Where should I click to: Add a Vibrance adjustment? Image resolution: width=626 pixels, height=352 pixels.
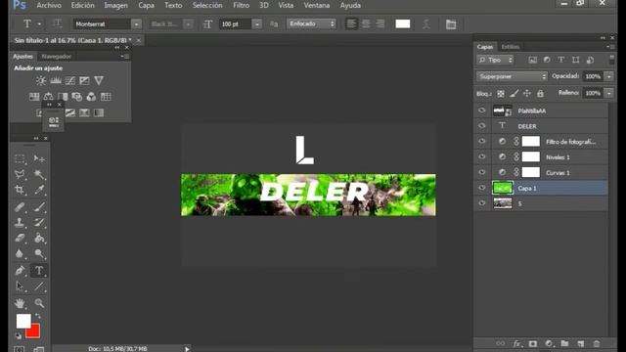[99, 80]
